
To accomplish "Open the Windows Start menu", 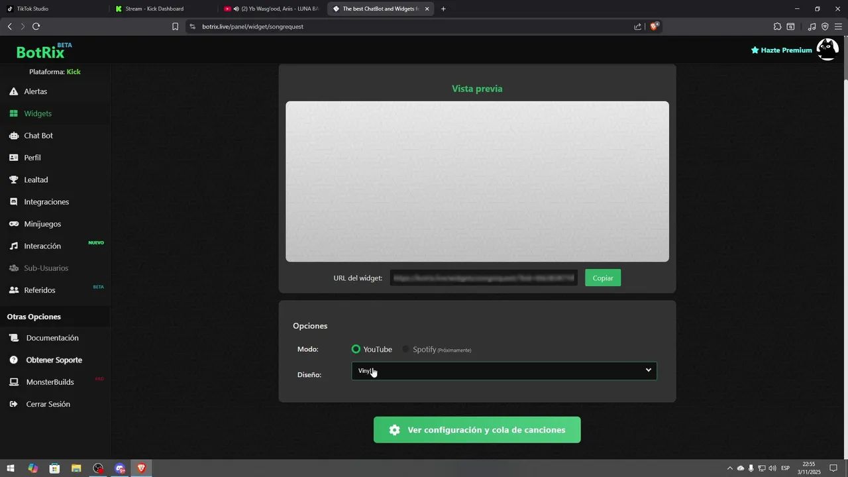I will tap(11, 468).
